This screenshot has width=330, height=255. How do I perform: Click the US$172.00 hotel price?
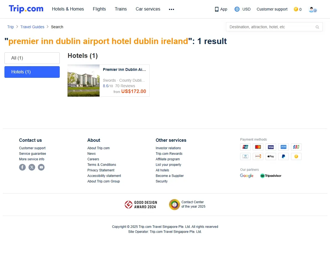point(133,91)
